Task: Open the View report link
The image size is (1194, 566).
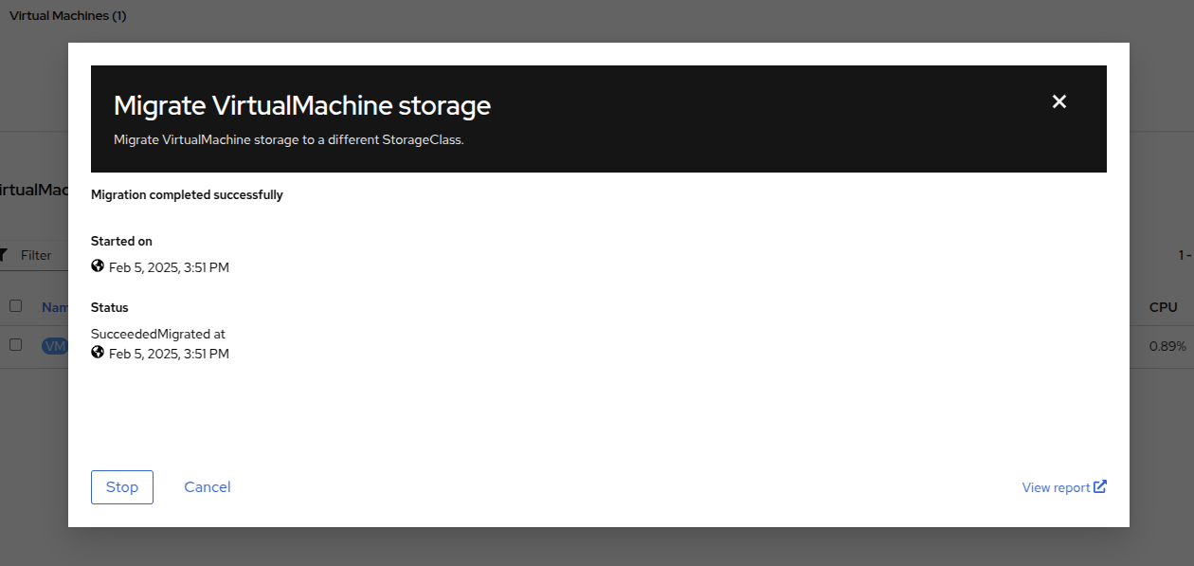Action: (1056, 487)
